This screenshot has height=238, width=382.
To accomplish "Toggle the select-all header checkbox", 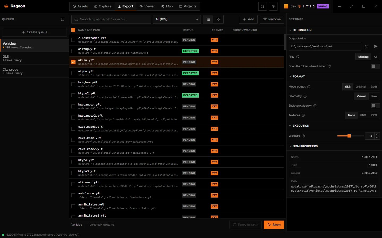I will 73,30.
